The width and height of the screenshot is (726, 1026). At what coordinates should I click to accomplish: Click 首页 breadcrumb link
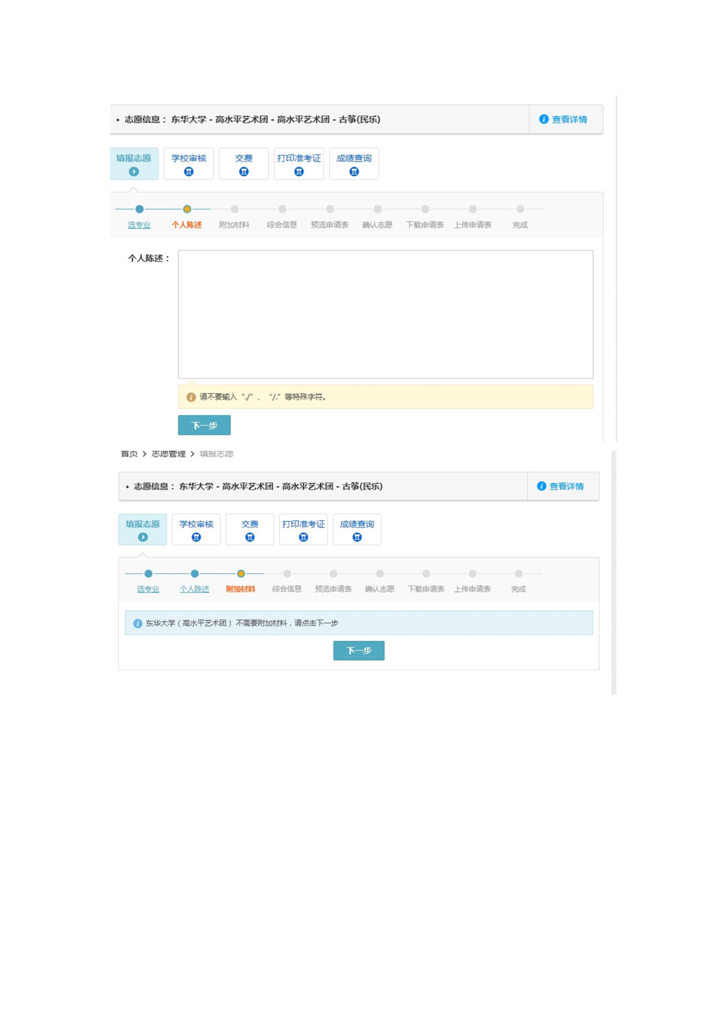point(129,454)
